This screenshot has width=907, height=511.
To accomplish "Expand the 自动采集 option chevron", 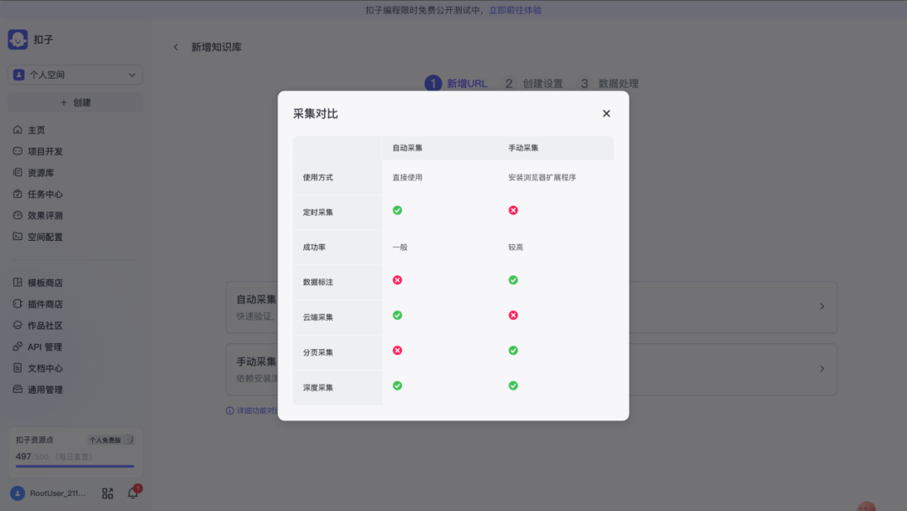I will point(821,307).
